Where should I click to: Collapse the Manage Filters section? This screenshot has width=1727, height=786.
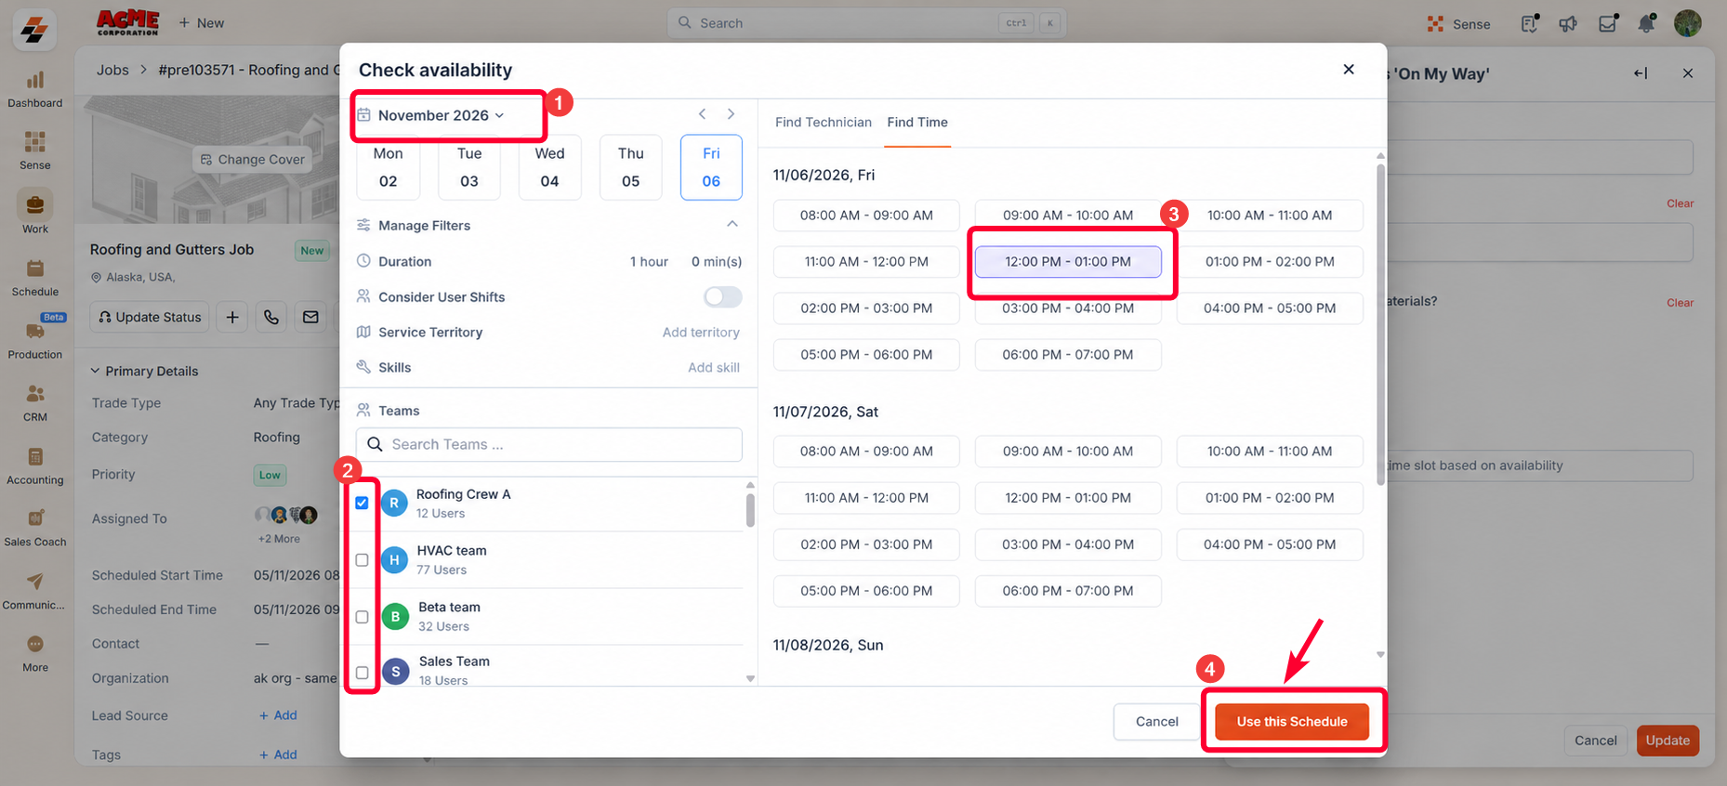coord(732,224)
